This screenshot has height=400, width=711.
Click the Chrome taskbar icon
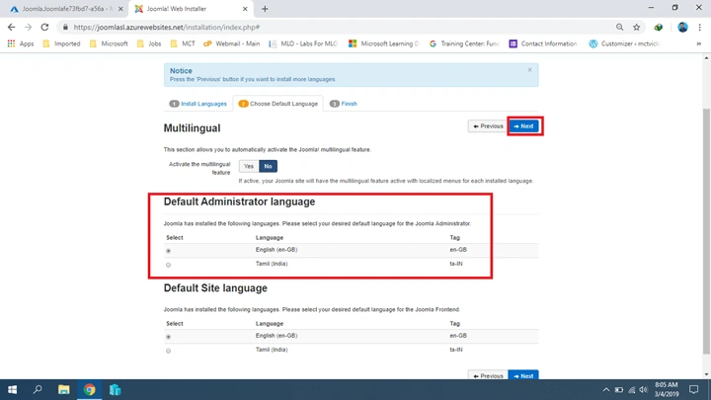pos(89,389)
